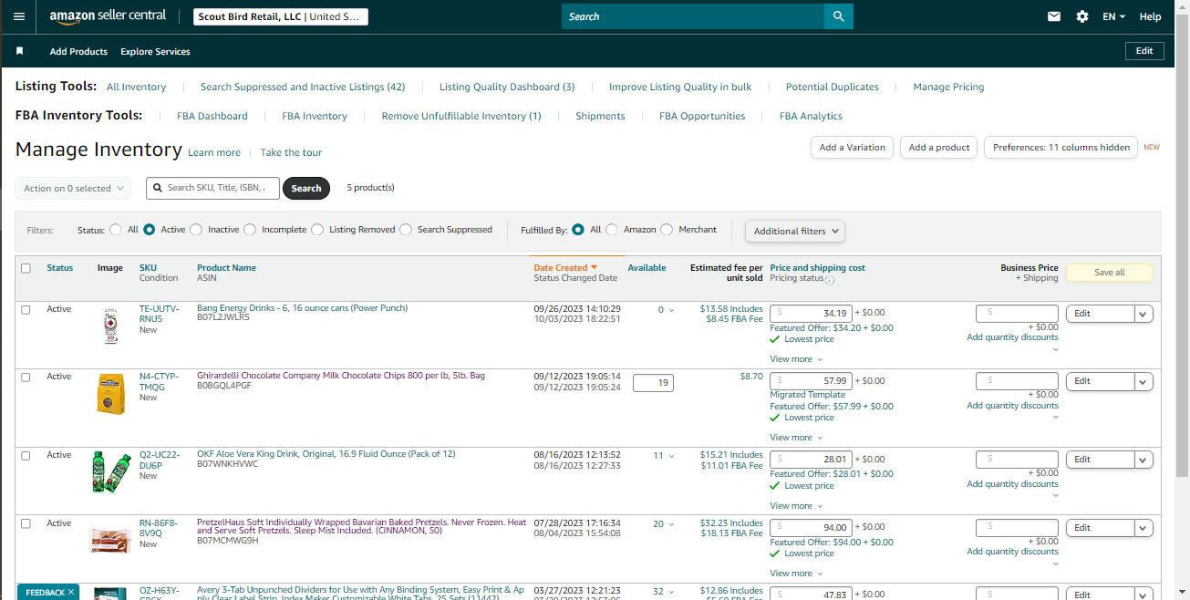The height and width of the screenshot is (600, 1190).
Task: Go to Shipments tool
Action: click(600, 116)
